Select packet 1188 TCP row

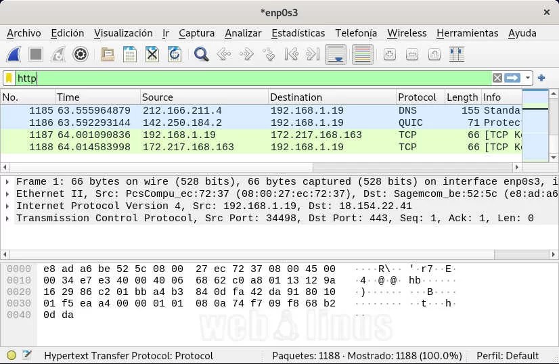pyautogui.click(x=261, y=147)
